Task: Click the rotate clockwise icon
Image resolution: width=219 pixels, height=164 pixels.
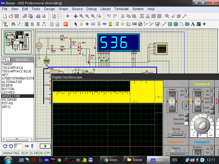Action: 5,146
